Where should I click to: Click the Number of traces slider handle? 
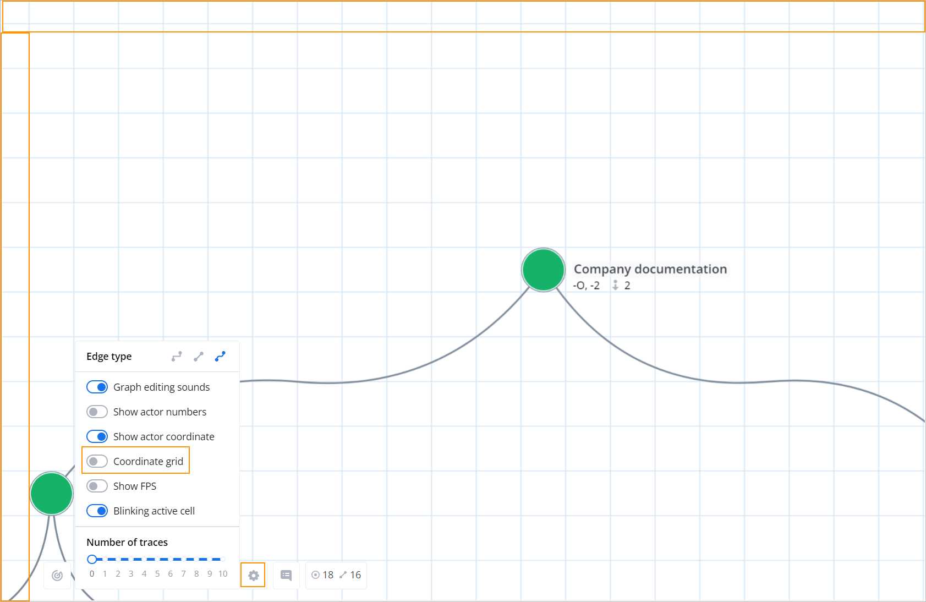click(x=92, y=559)
